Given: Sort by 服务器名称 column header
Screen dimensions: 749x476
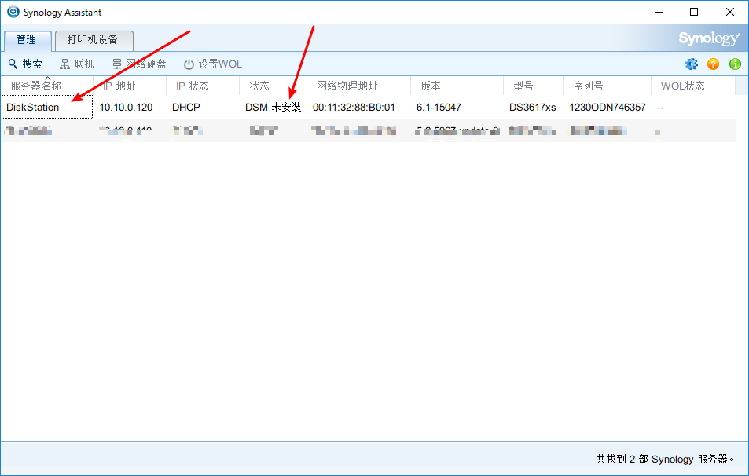Looking at the screenshot, I should click(47, 86).
